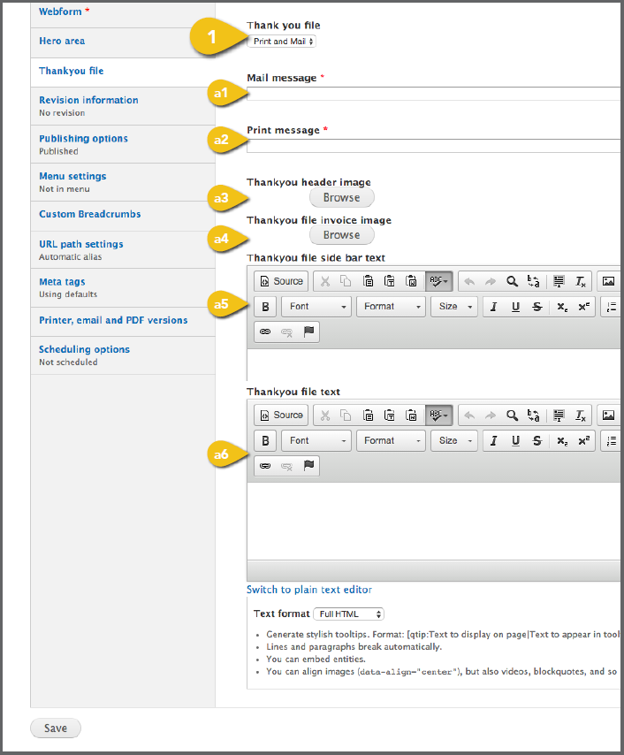Open the Text format Full HTML dropdown
The width and height of the screenshot is (624, 755).
(348, 614)
